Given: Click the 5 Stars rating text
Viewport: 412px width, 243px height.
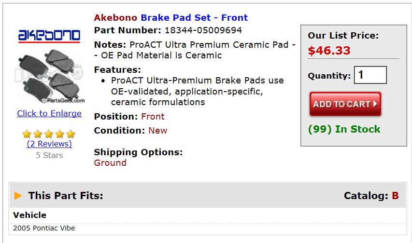Looking at the screenshot, I should [x=49, y=155].
